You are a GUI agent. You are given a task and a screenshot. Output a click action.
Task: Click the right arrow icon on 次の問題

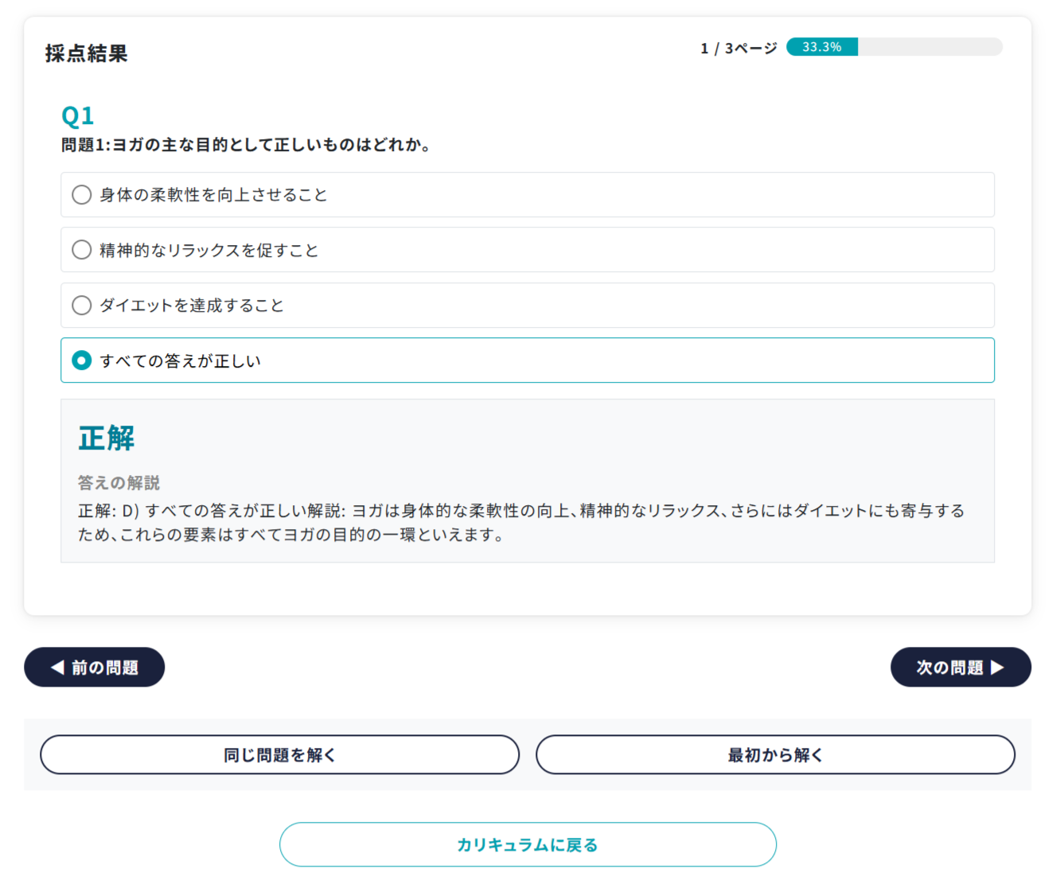point(997,668)
